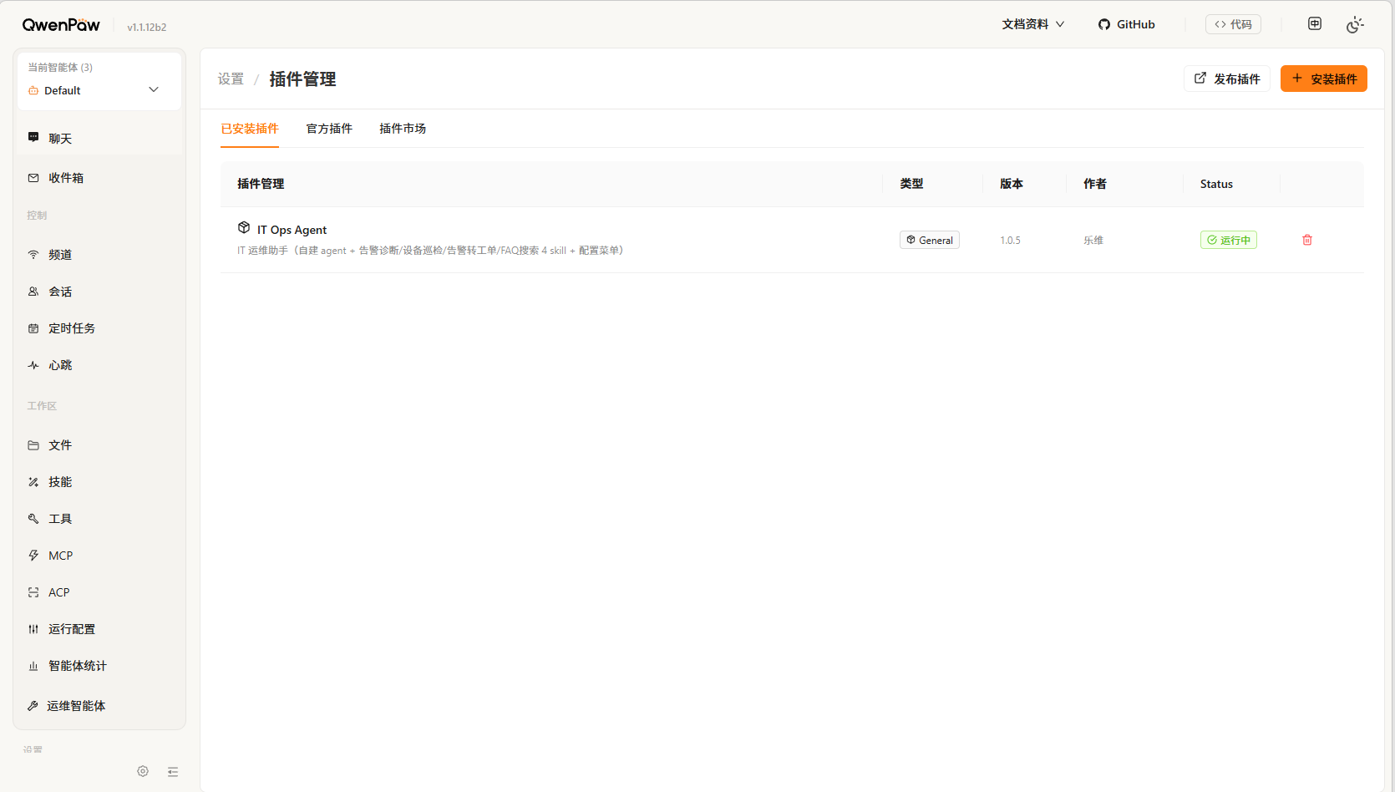Click the 代码 button in header
The image size is (1395, 792).
point(1233,24)
